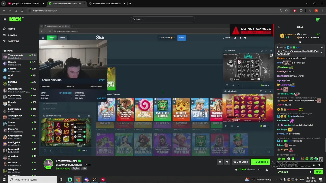Image resolution: width=326 pixels, height=183 pixels.
Task: Toggle stream notifications bell
Action: tap(220, 162)
